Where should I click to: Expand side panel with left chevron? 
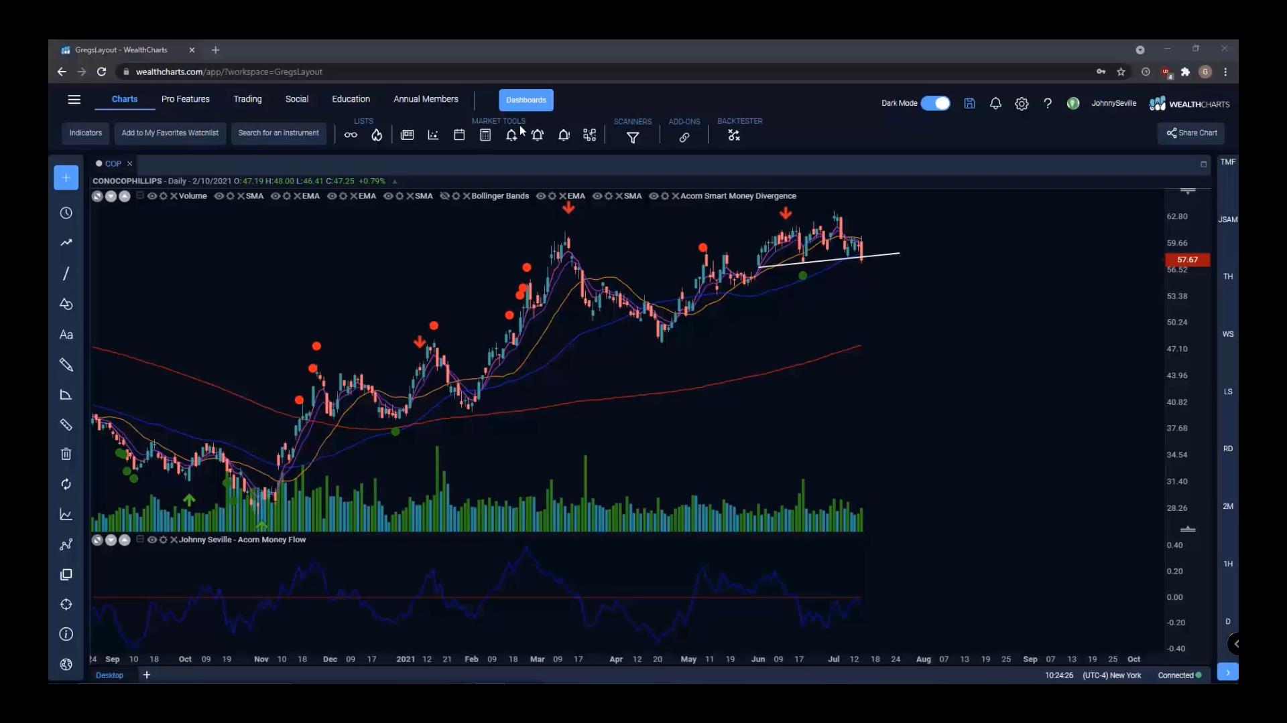[x=1235, y=644]
